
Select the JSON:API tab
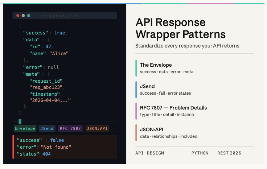pos(97,128)
